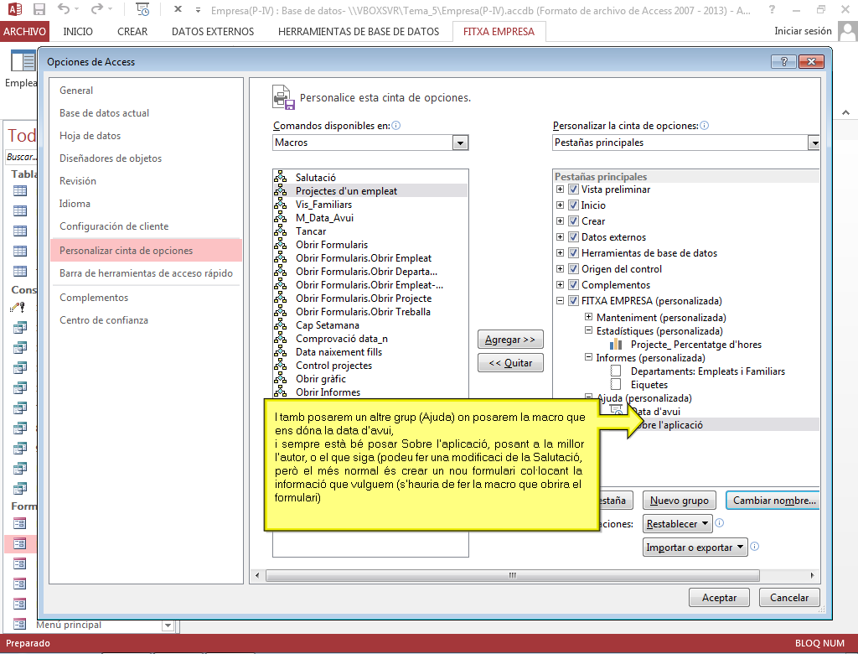Image resolution: width=858 pixels, height=654 pixels.
Task: Expand the Manteniment (personalizada) group
Action: point(589,317)
